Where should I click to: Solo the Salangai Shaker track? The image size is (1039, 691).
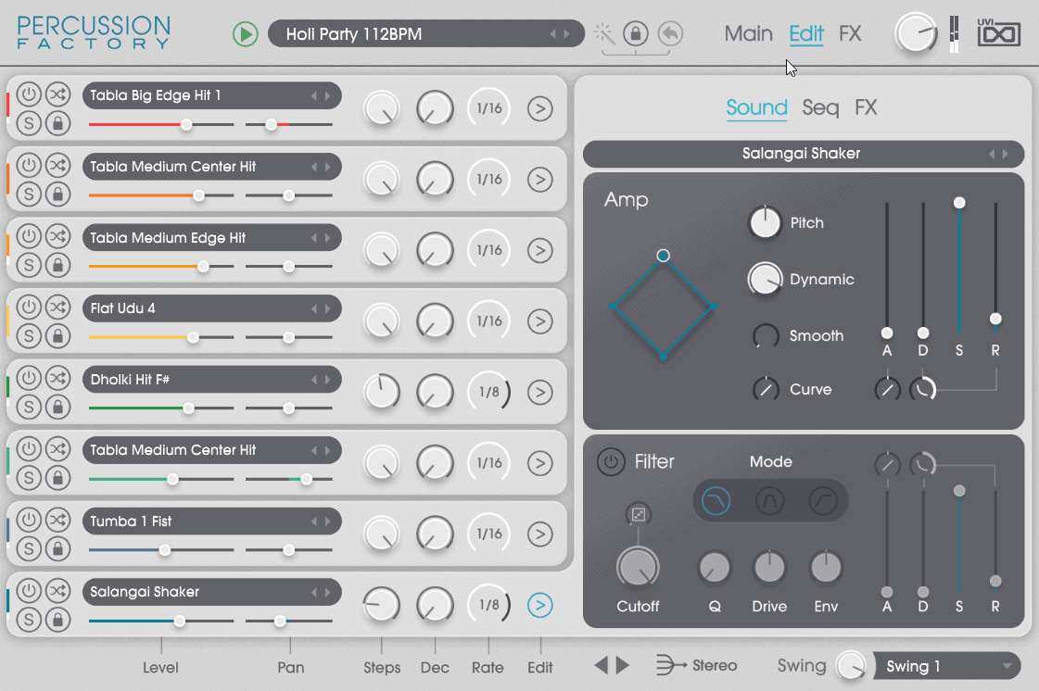tap(29, 619)
